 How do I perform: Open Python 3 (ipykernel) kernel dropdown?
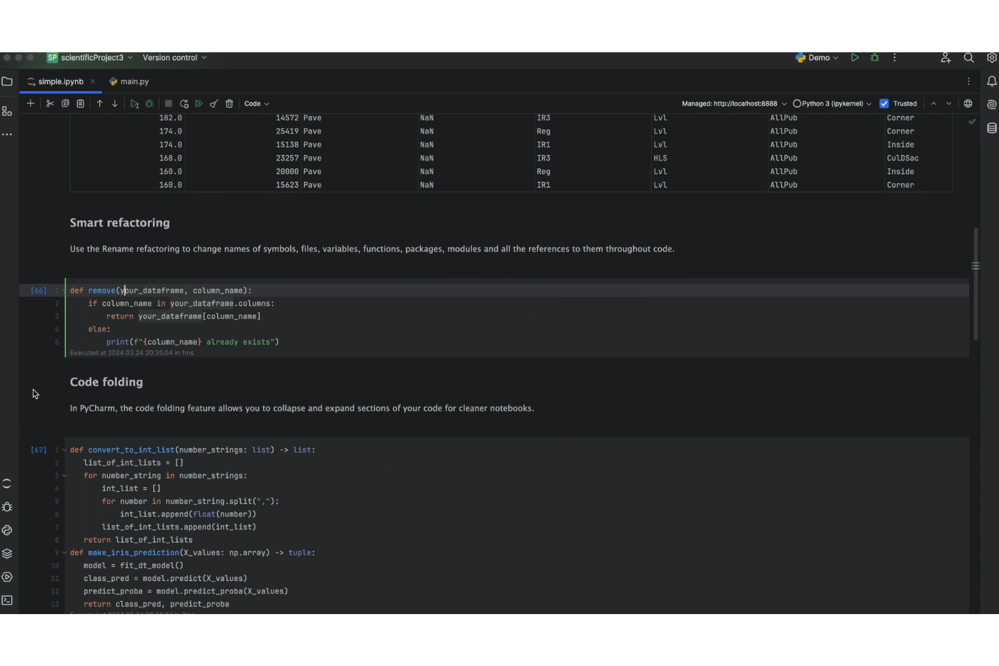coord(832,104)
